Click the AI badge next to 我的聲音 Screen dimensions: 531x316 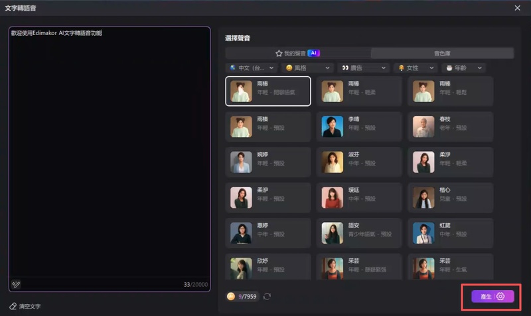313,53
